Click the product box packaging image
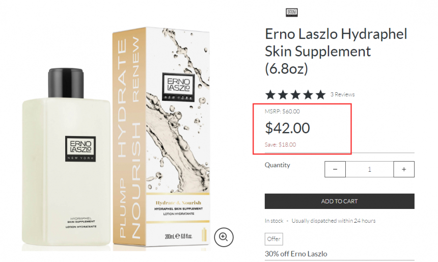 pyautogui.click(x=161, y=137)
